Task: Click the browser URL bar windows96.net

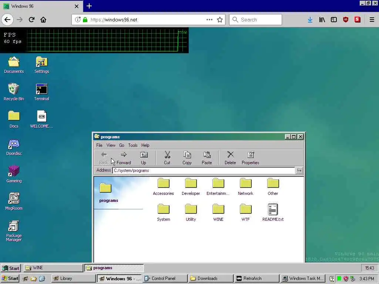Action: tap(148, 20)
